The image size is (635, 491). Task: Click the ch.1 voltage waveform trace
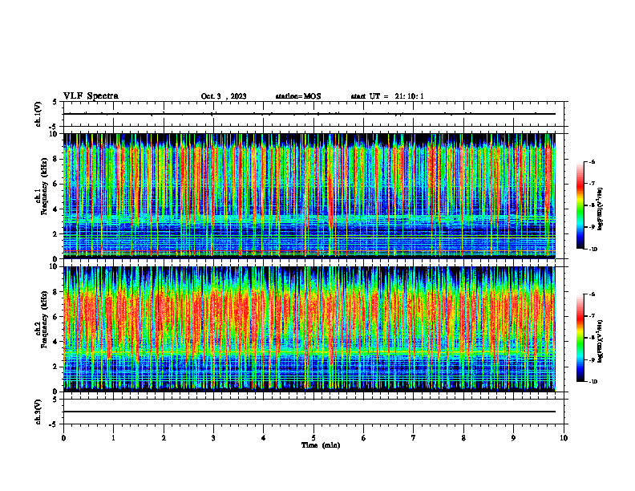tap(309, 114)
